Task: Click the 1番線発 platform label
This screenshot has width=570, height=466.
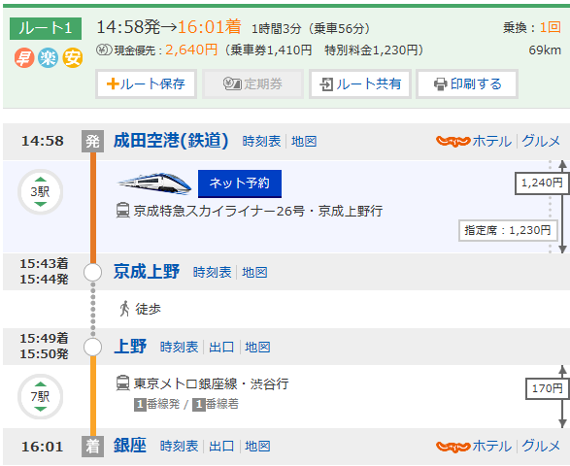Action: [157, 404]
